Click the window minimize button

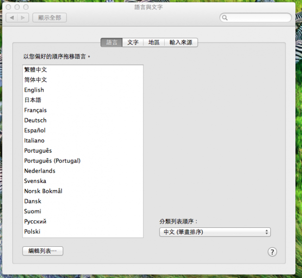click(x=17, y=7)
